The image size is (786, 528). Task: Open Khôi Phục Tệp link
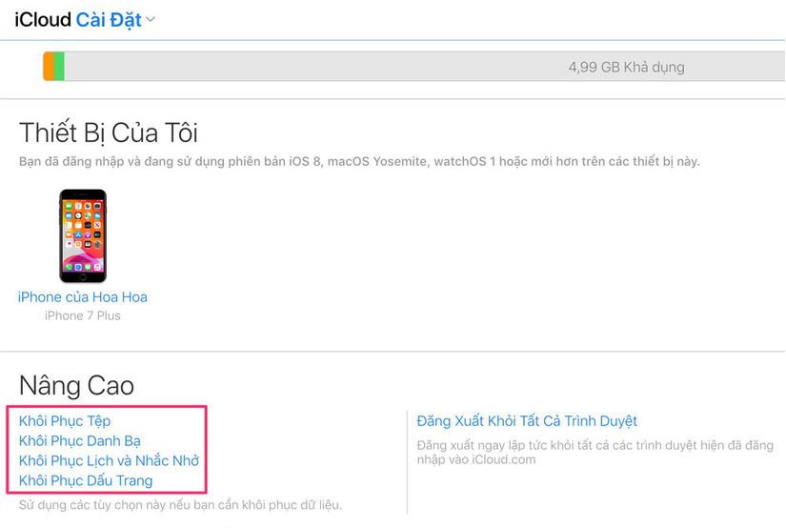coord(65,421)
